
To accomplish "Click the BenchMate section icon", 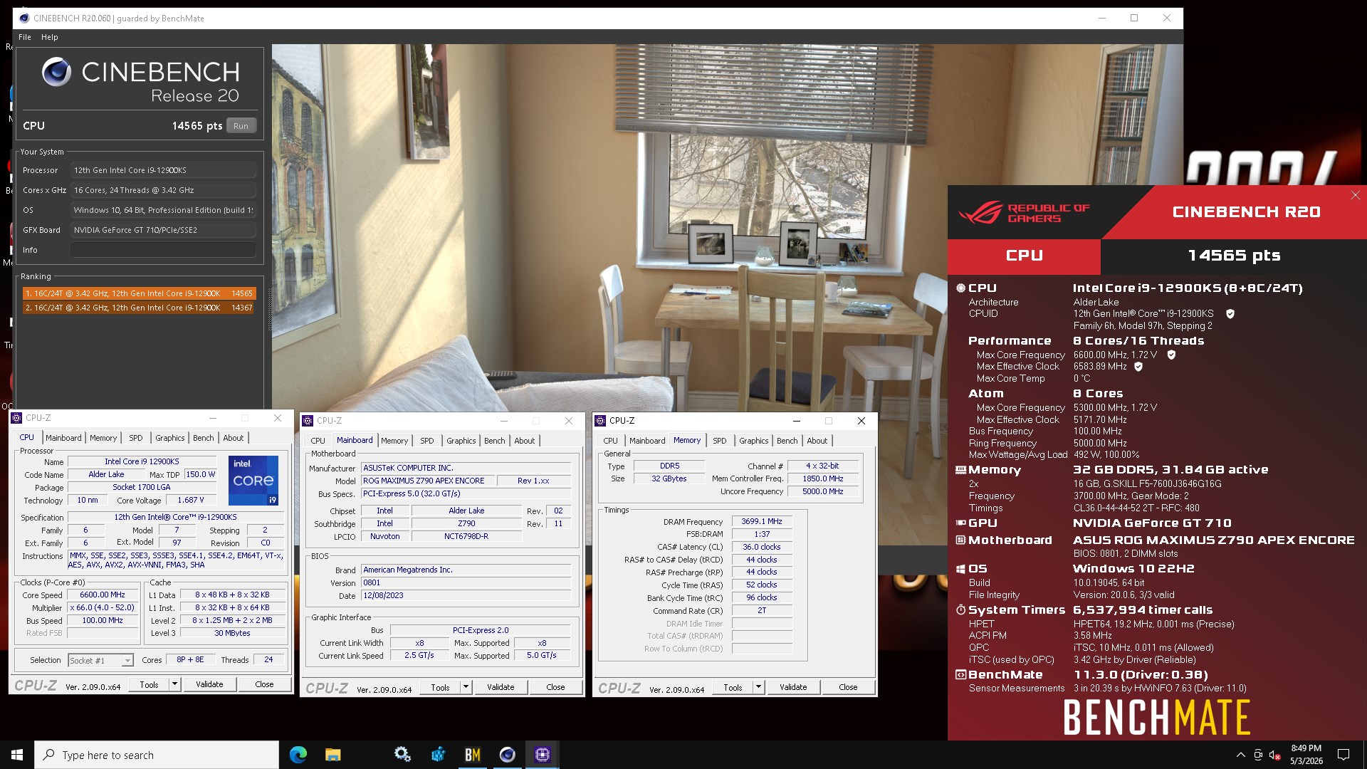I will pos(960,675).
